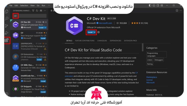Open the Selection menu
The height and width of the screenshot is (106, 187).
tap(24, 6)
